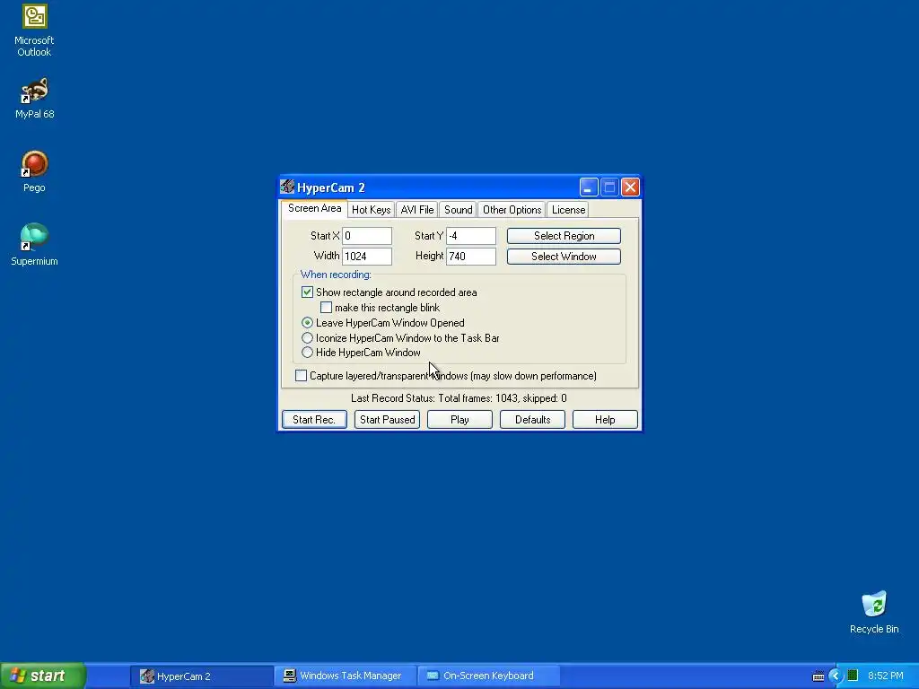Click the Help button
The height and width of the screenshot is (689, 919).
(x=605, y=420)
